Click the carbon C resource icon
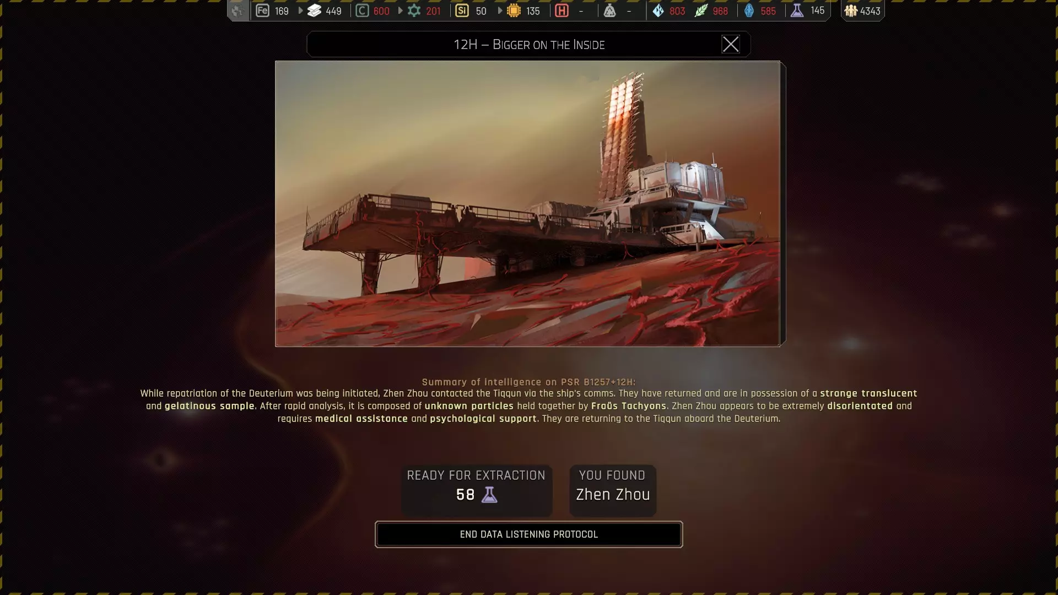This screenshot has width=1058, height=595. click(x=362, y=10)
